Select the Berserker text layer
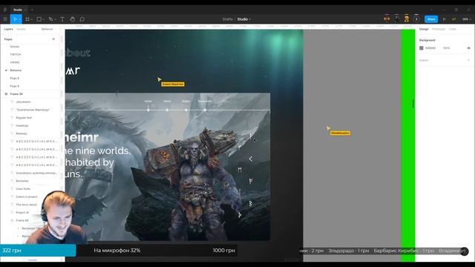475x267 pixels. coord(22,181)
